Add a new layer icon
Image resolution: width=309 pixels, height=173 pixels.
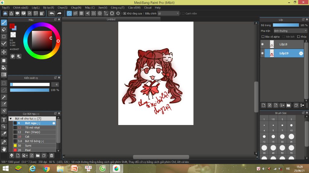[x=263, y=105]
